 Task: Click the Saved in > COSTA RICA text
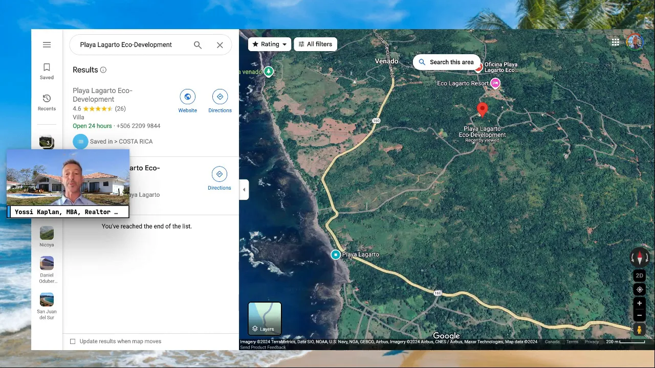pyautogui.click(x=121, y=142)
